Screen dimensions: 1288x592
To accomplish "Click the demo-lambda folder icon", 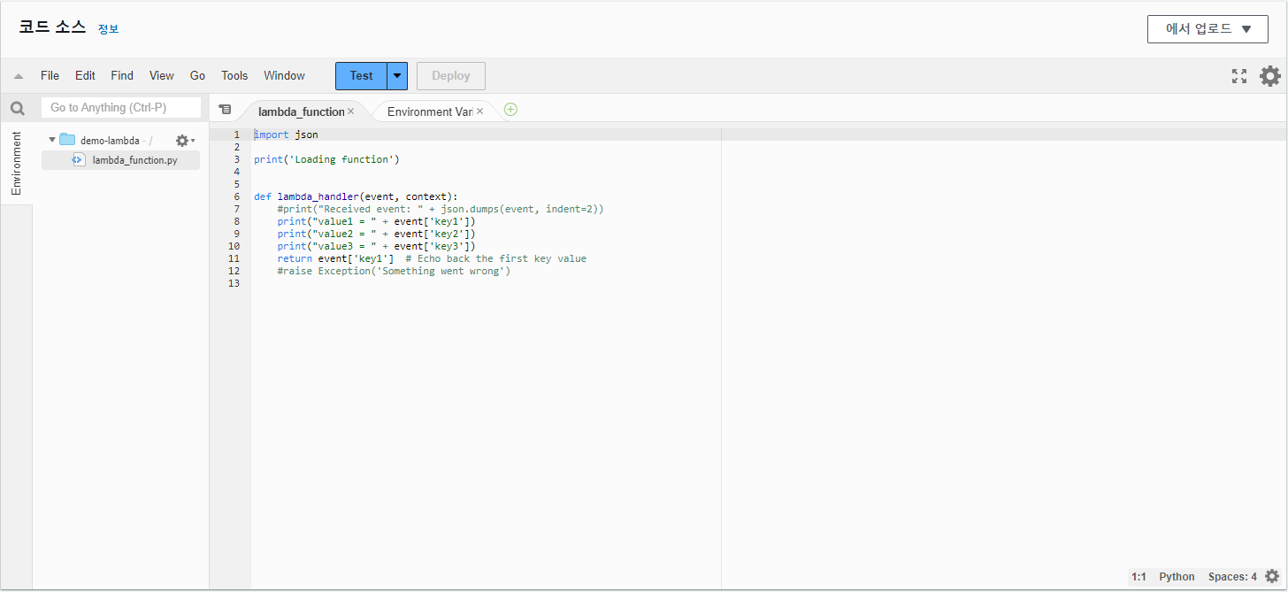I will pyautogui.click(x=67, y=140).
